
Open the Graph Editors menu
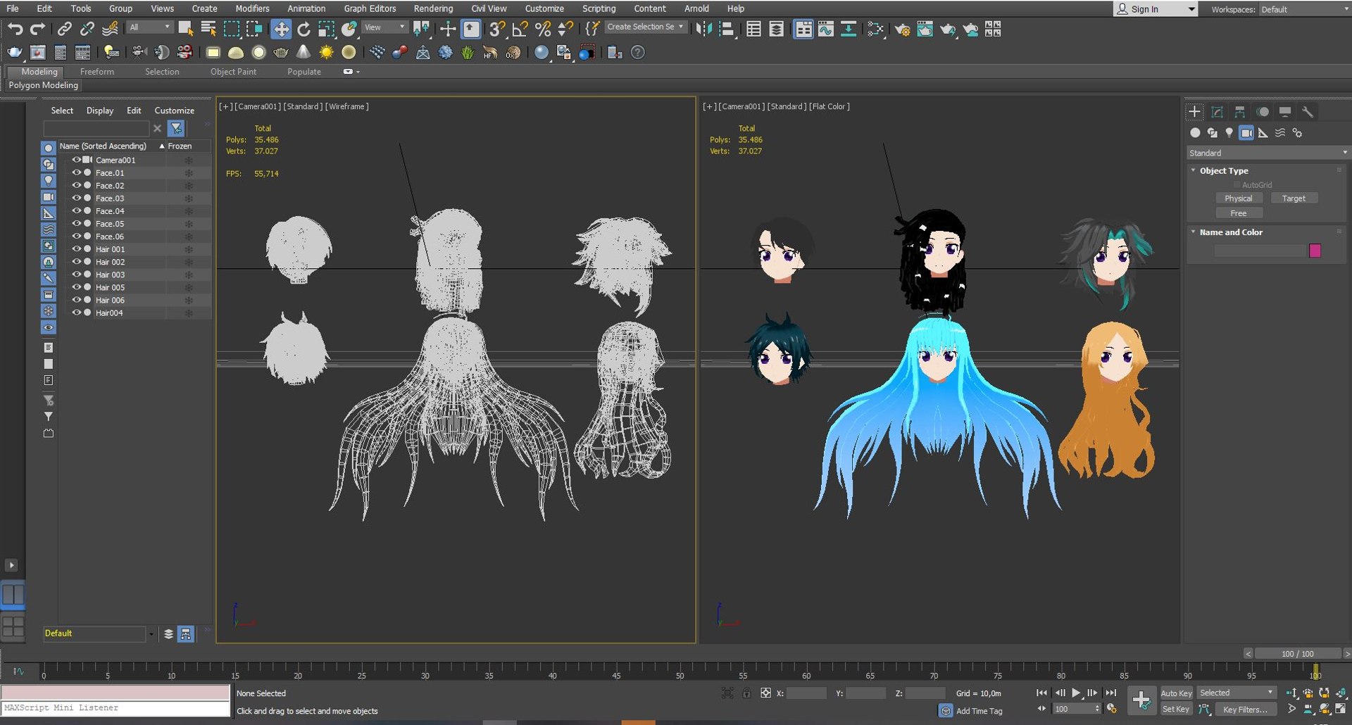click(370, 8)
